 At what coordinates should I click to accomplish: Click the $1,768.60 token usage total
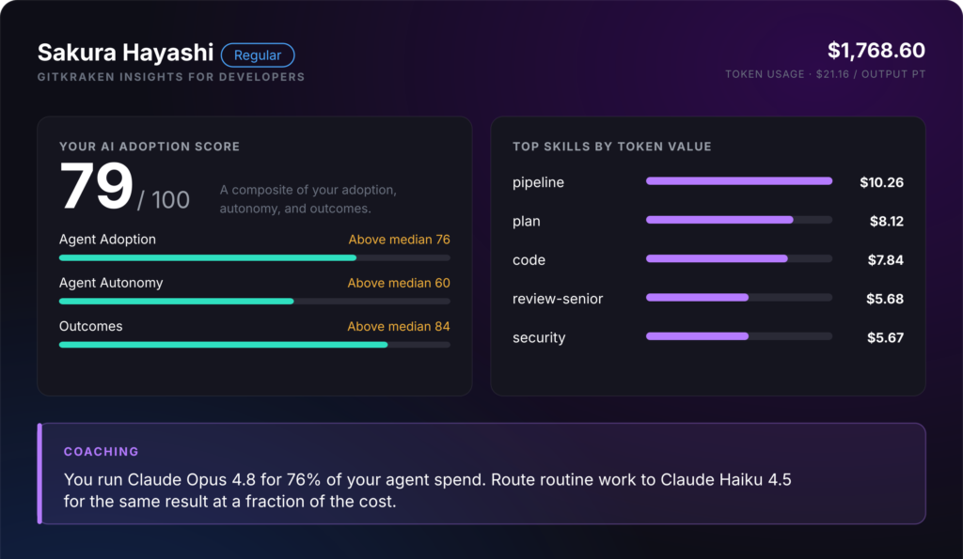click(876, 51)
